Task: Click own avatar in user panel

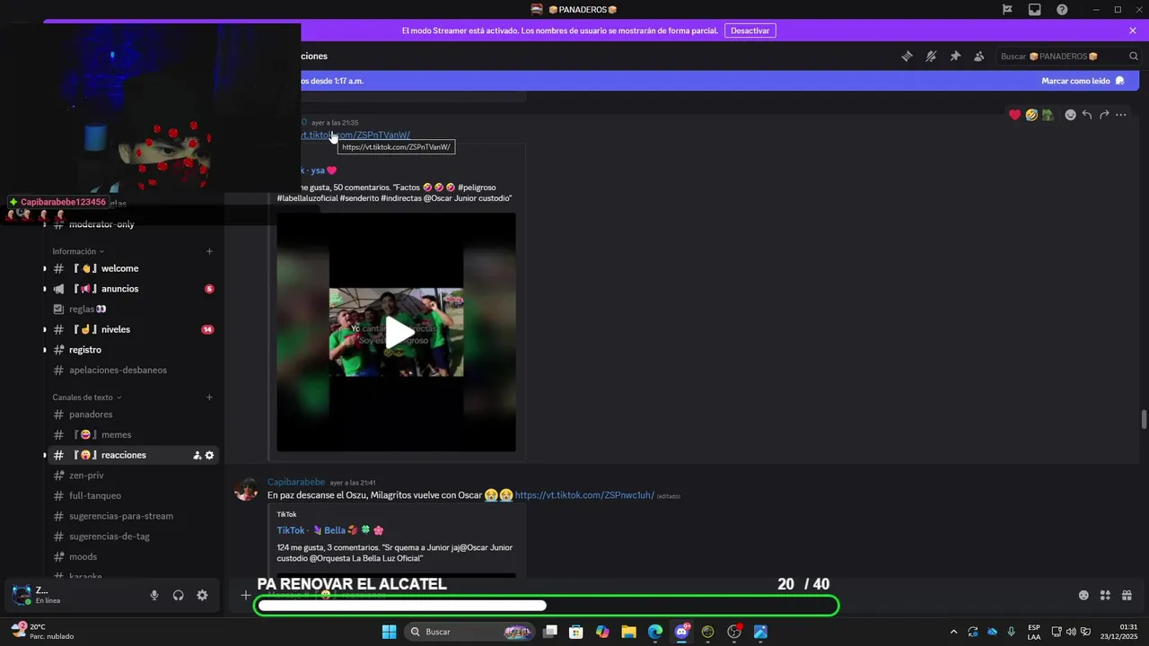Action: tap(21, 594)
